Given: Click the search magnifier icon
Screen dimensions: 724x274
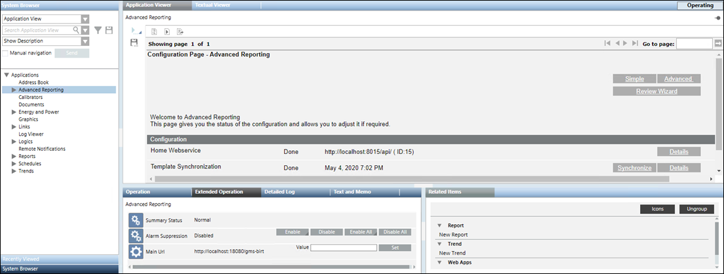Looking at the screenshot, I should 76,30.
